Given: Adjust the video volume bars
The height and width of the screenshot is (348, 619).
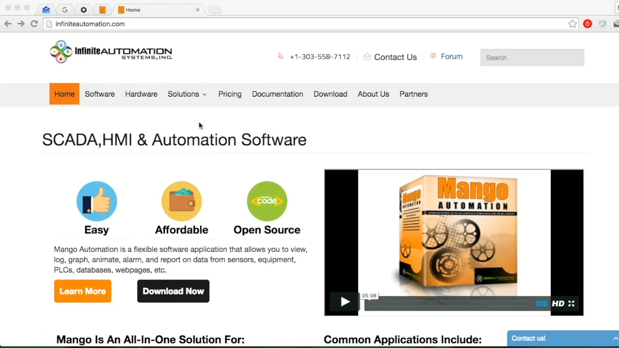Looking at the screenshot, I should coord(542,304).
